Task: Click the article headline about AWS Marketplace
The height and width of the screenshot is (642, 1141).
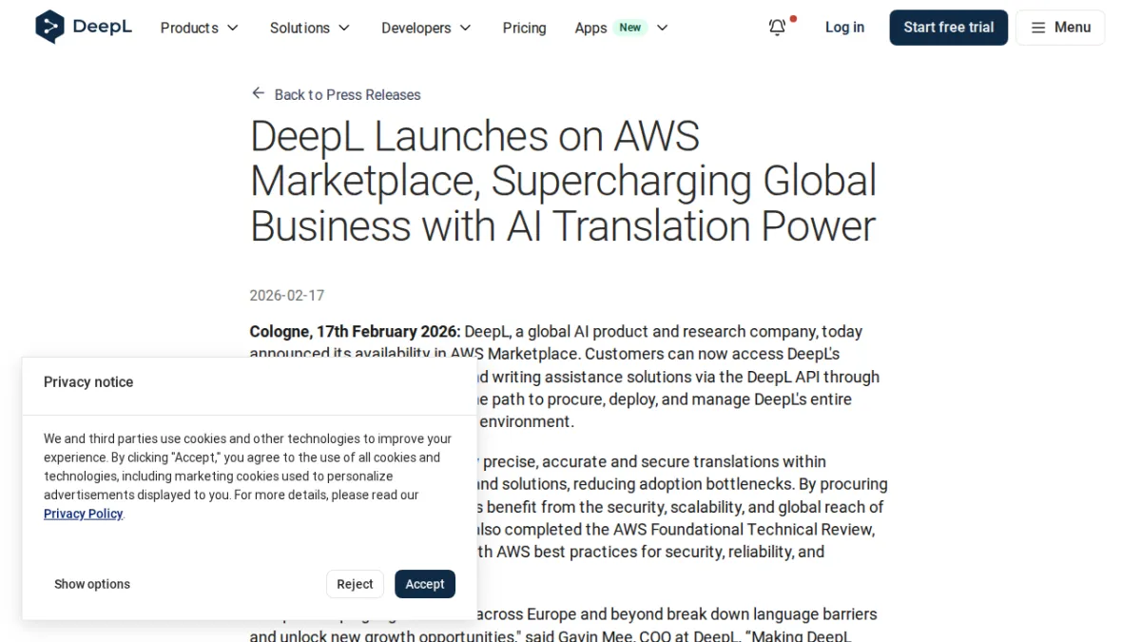Action: coord(563,181)
